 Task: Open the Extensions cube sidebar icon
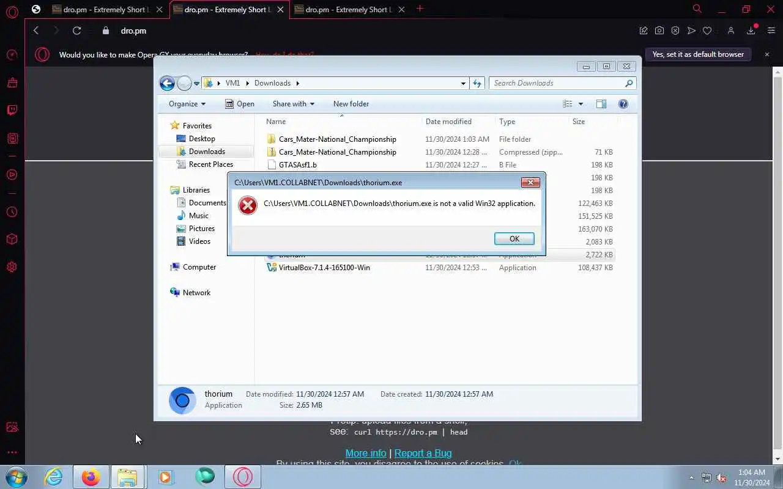(x=12, y=240)
